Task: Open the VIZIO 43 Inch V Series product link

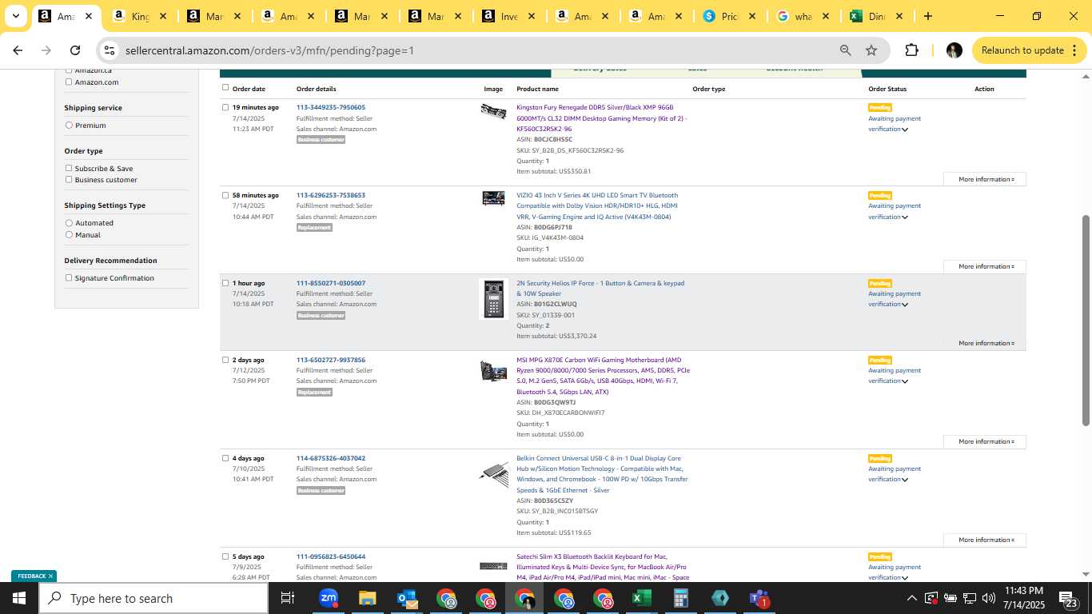Action: click(x=597, y=205)
